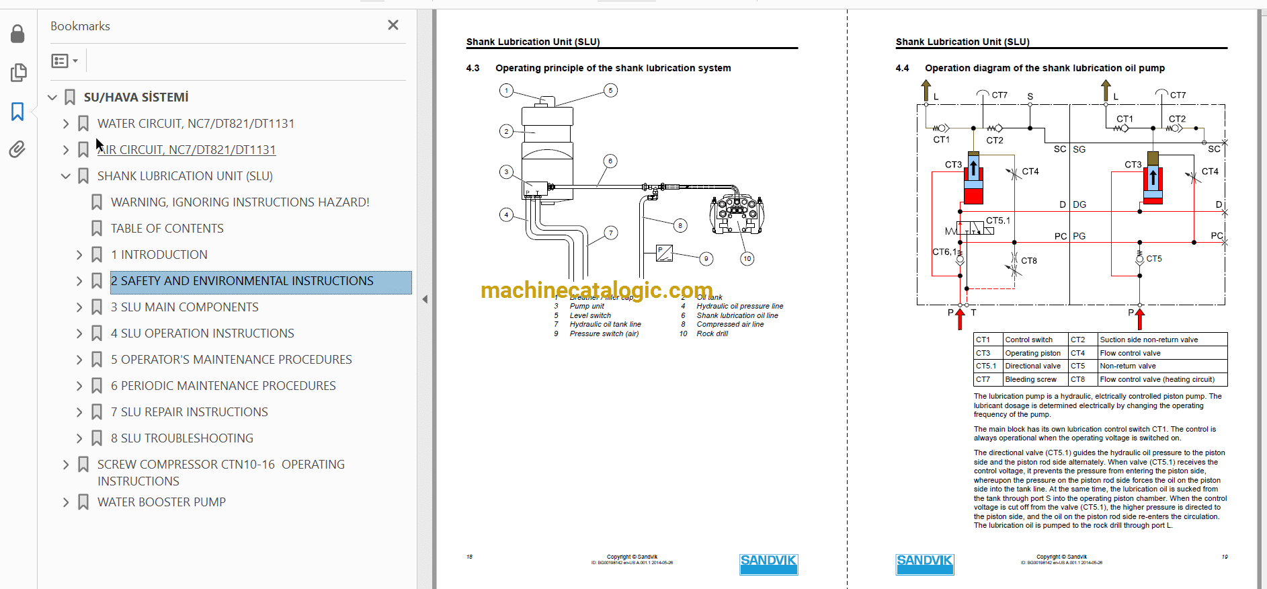Screen dimensions: 1267x589
Task: Open 4 SLU OPERATION INSTRUCTIONS bookmark
Action: click(202, 333)
